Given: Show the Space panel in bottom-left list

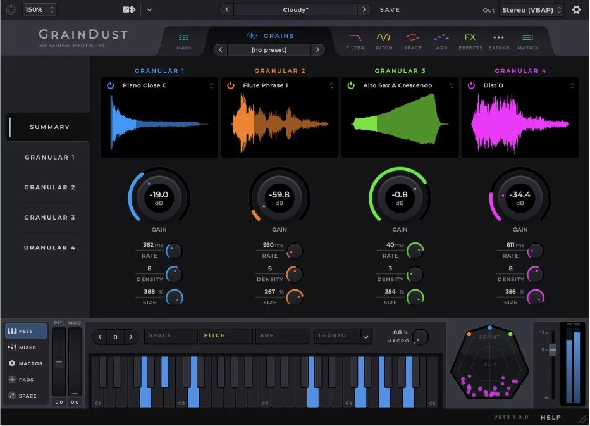Looking at the screenshot, I should click(x=25, y=396).
